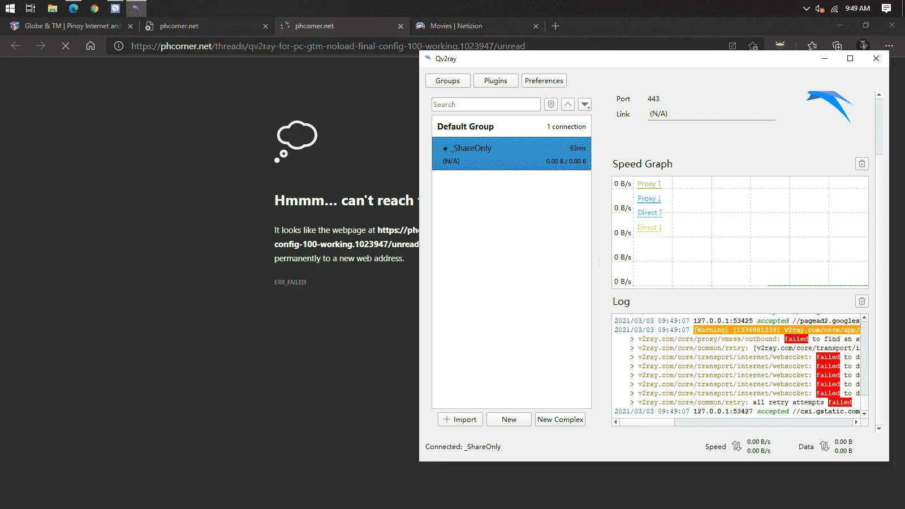Image resolution: width=905 pixels, height=509 pixels.
Task: Open the Windows notification center
Action: tap(886, 8)
